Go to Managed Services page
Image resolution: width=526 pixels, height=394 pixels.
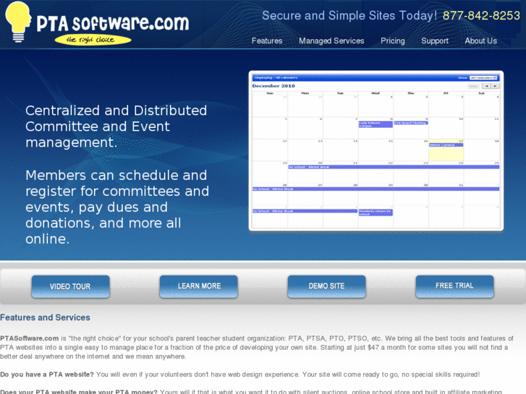331,41
